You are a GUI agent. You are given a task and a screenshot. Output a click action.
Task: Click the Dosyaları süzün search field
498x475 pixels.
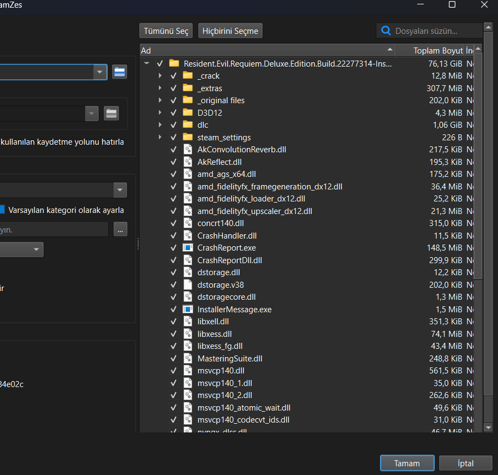pos(434,31)
